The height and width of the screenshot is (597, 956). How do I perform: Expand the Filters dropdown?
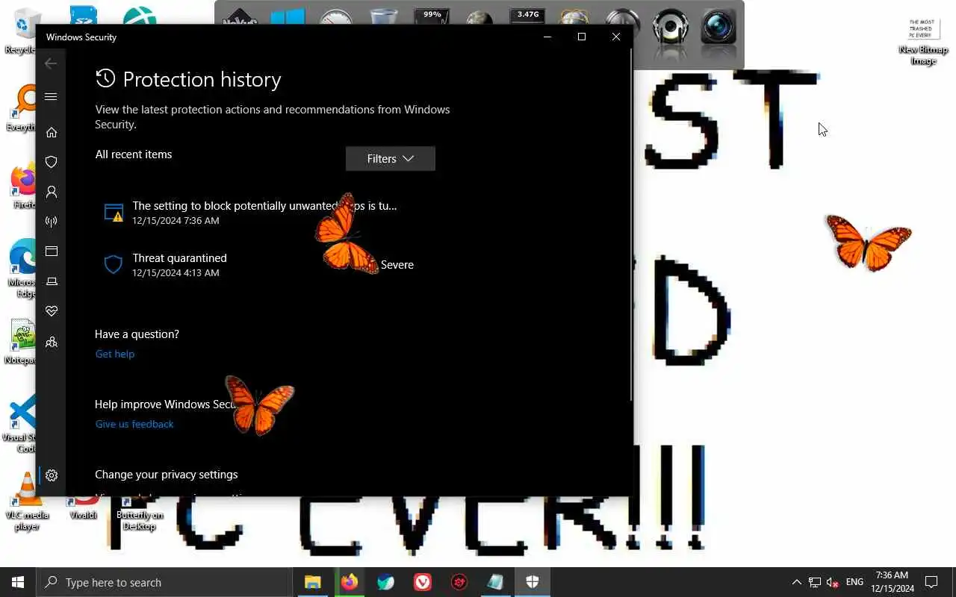coord(391,159)
